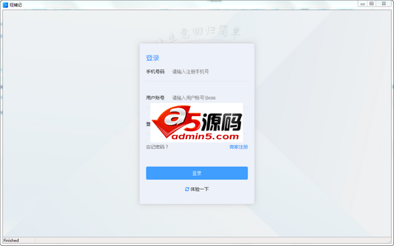Close the window
This screenshot has height=246, width=394.
pos(383,4)
